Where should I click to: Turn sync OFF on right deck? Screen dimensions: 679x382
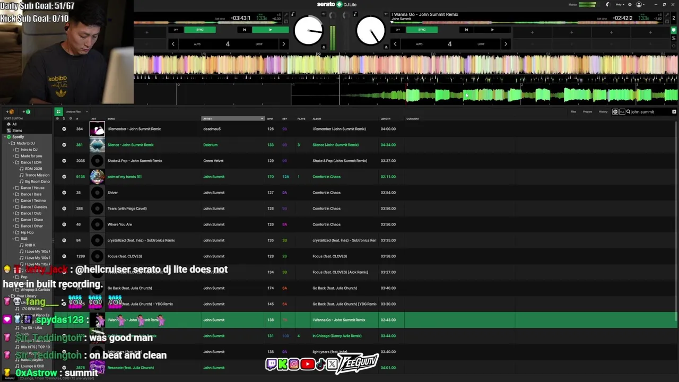point(398,30)
